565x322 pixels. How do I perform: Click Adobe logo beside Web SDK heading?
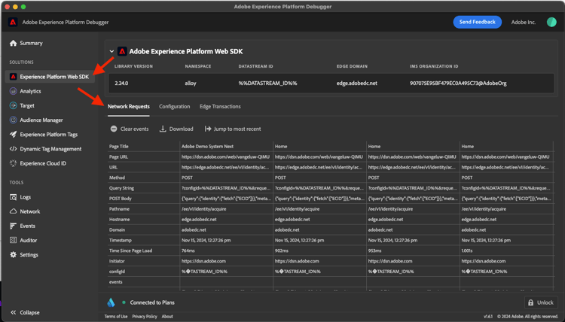tap(122, 51)
